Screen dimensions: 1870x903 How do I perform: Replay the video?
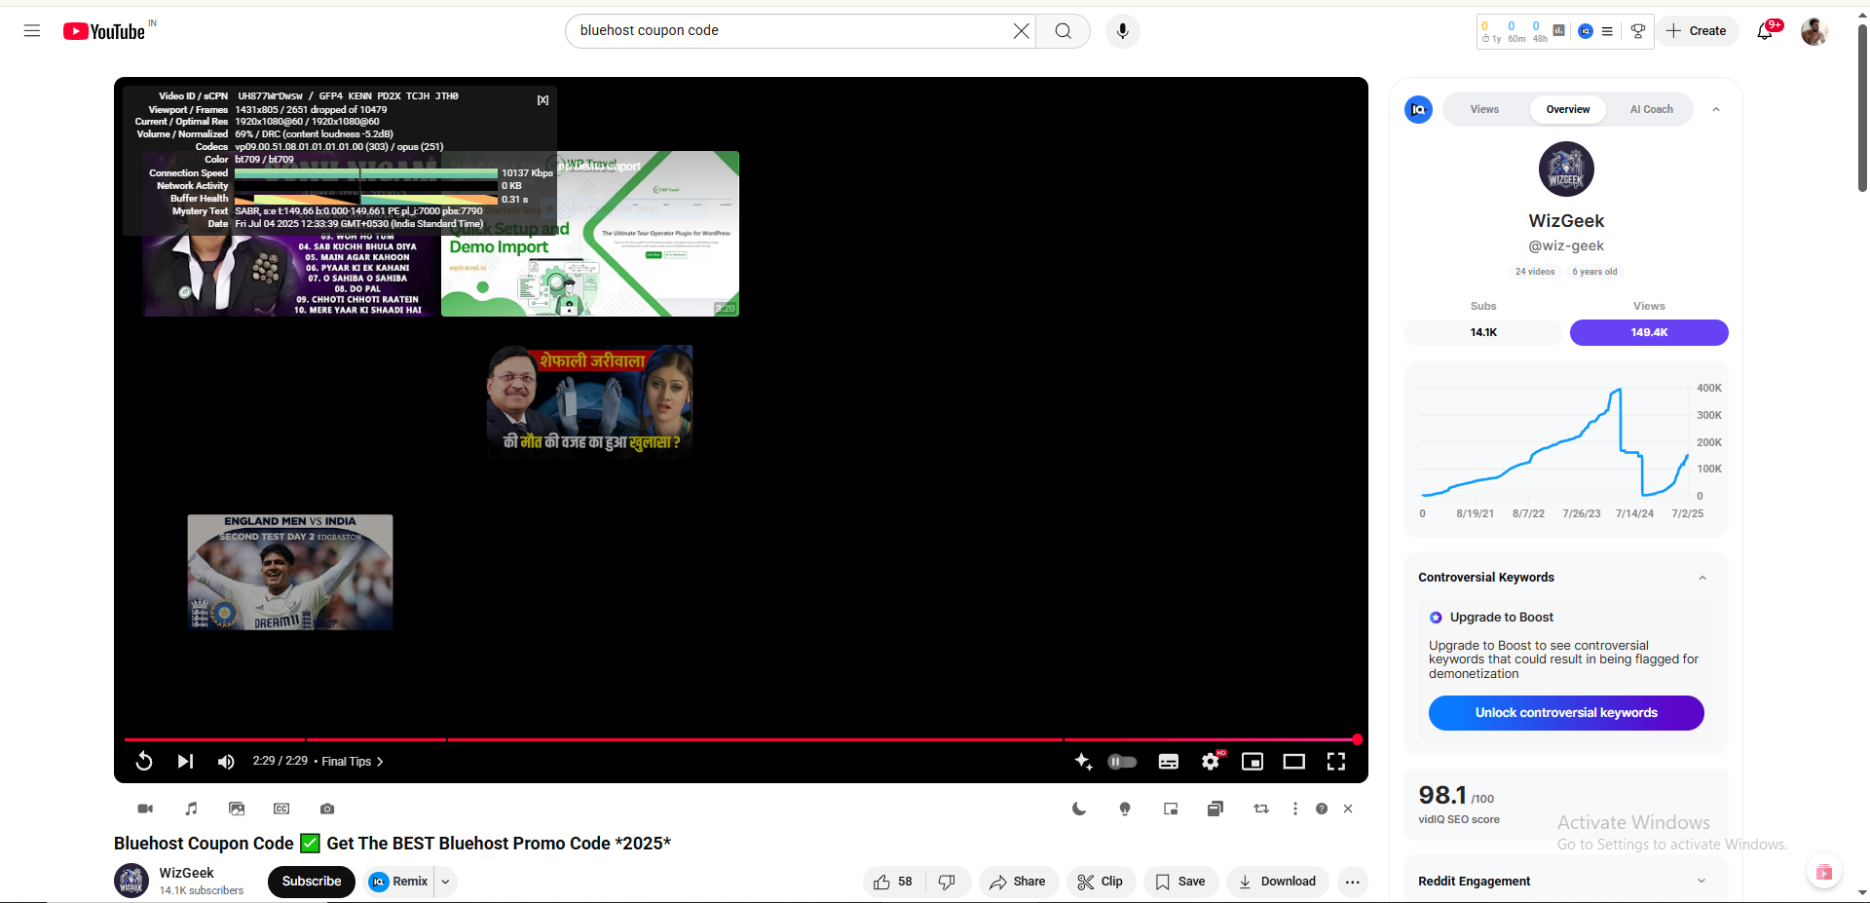[x=144, y=761]
